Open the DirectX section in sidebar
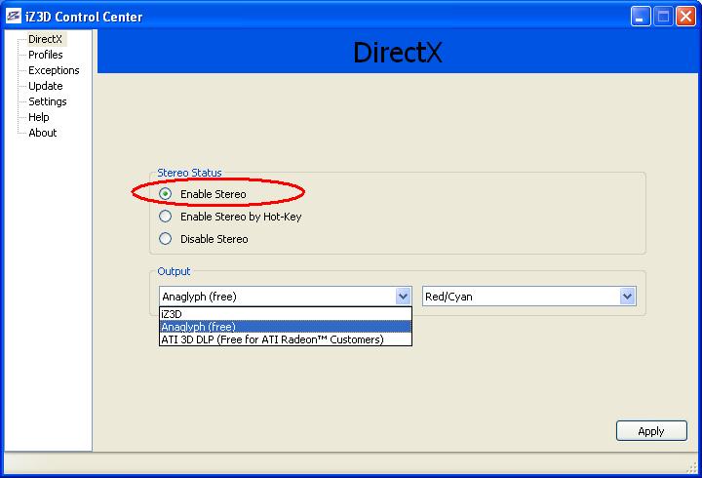 (45, 39)
